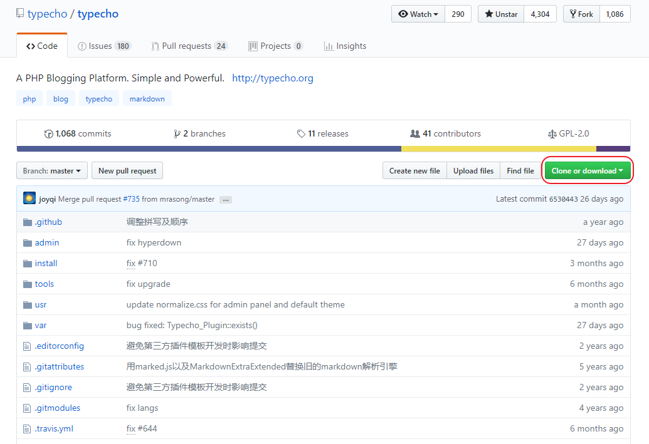Click the typecho owner link
649x444 pixels.
coord(47,14)
